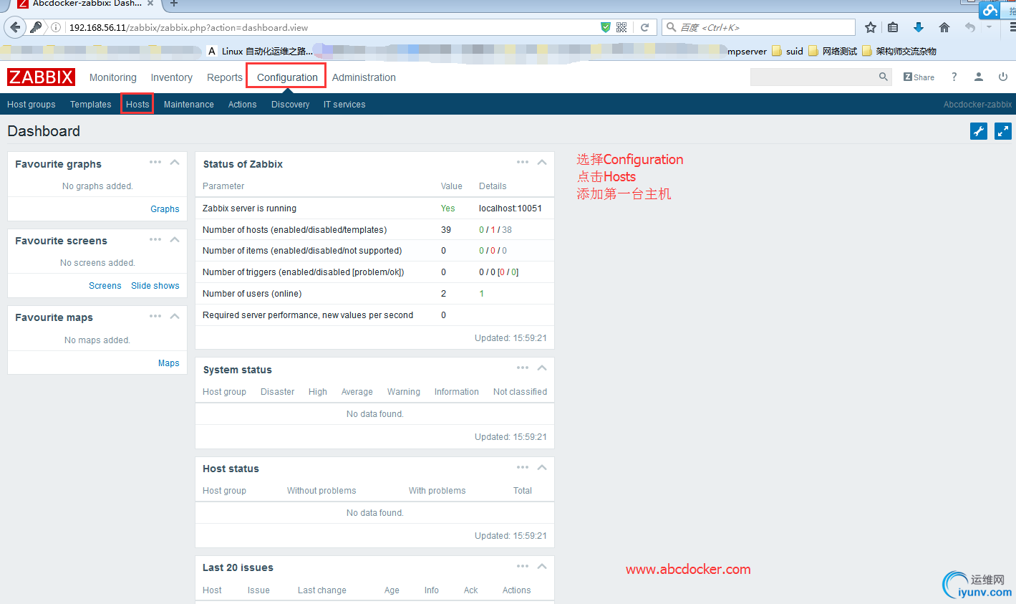Select Templates submenu item
Viewport: 1016px width, 604px height.
click(91, 105)
